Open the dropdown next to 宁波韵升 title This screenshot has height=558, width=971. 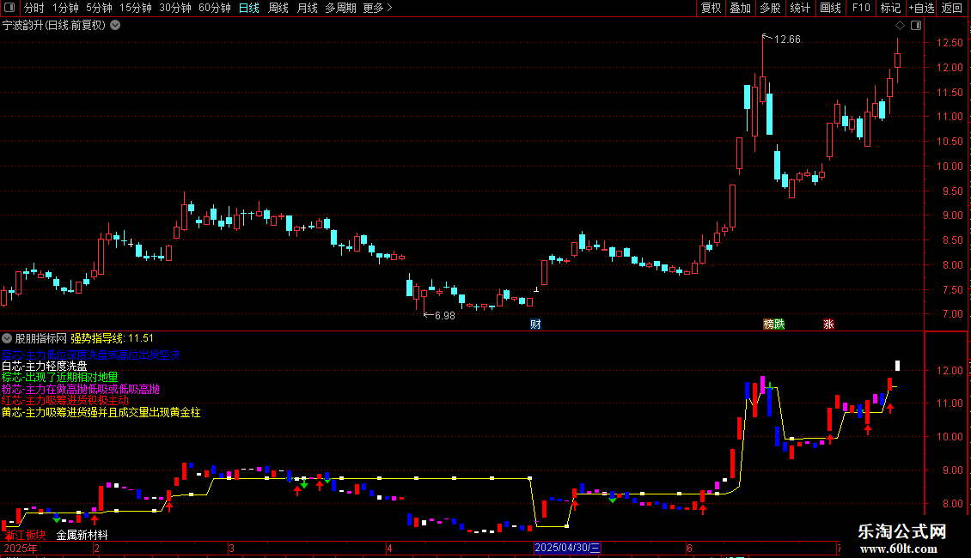click(115, 26)
